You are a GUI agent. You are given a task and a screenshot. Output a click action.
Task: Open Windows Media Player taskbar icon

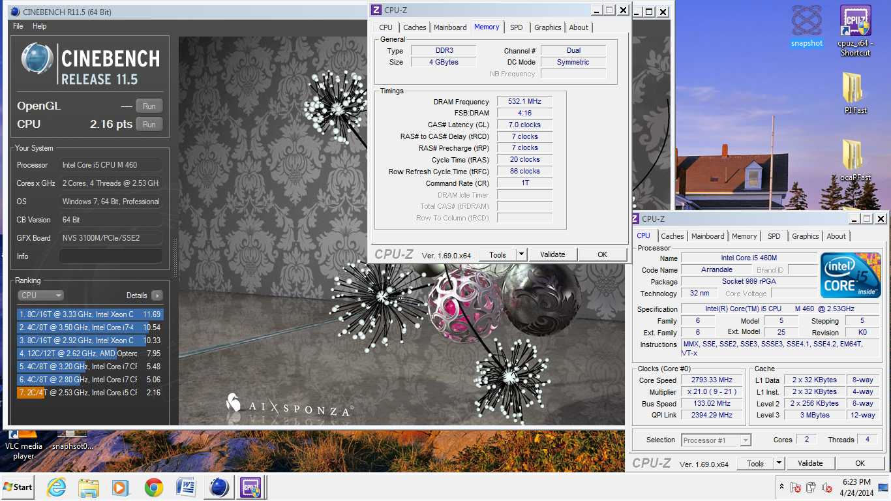coord(120,487)
